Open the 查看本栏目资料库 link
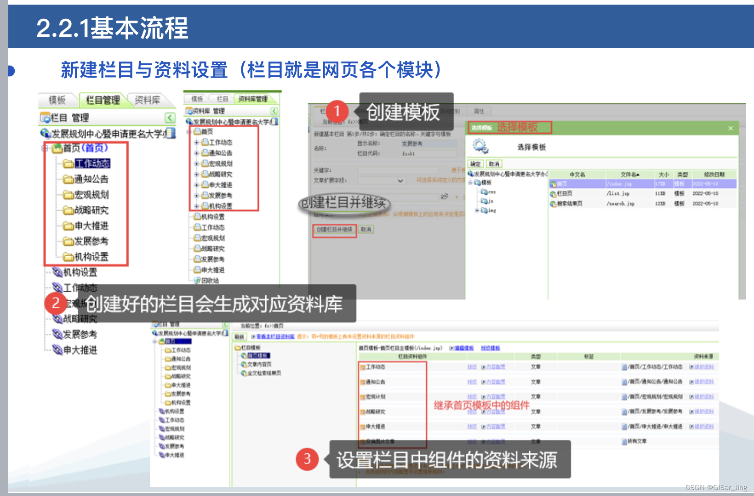This screenshot has width=754, height=496. coord(275,337)
